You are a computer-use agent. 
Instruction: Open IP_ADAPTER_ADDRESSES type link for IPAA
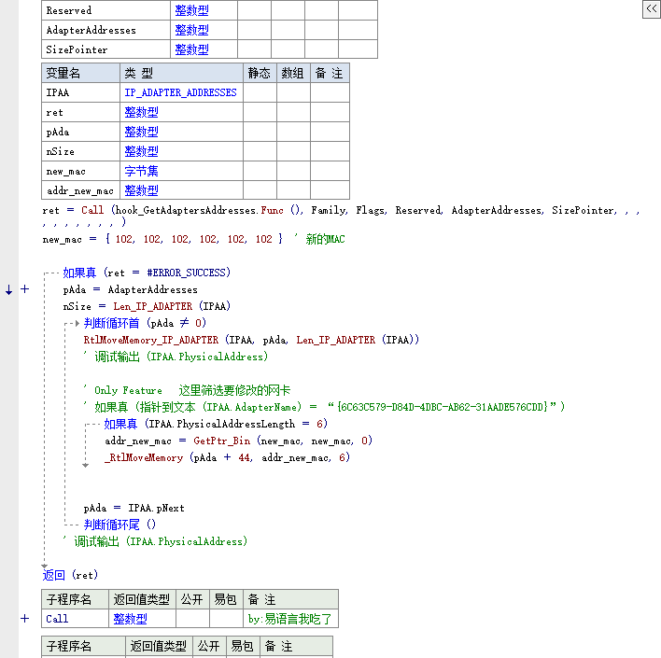point(180,93)
